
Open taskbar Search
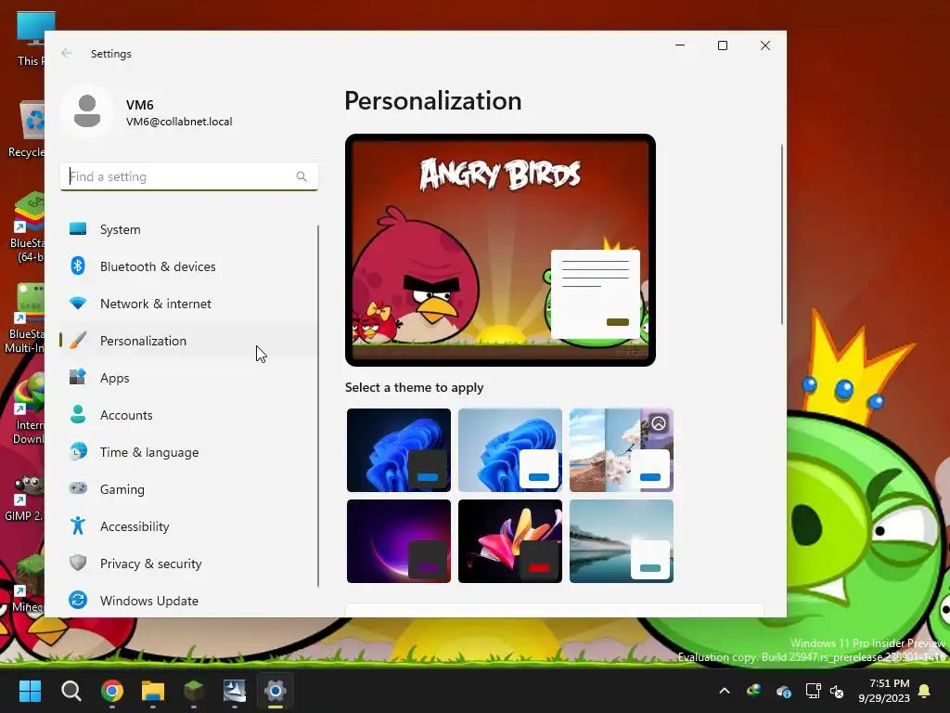(x=71, y=690)
